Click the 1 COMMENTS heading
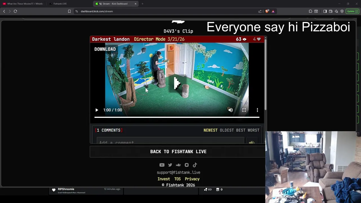Viewport: 361px width, 203px height. point(109,130)
